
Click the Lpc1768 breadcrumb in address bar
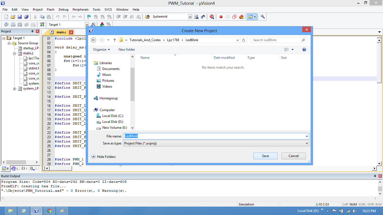pyautogui.click(x=174, y=40)
